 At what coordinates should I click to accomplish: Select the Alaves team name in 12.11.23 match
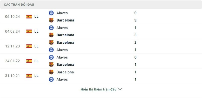coord(62,50)
